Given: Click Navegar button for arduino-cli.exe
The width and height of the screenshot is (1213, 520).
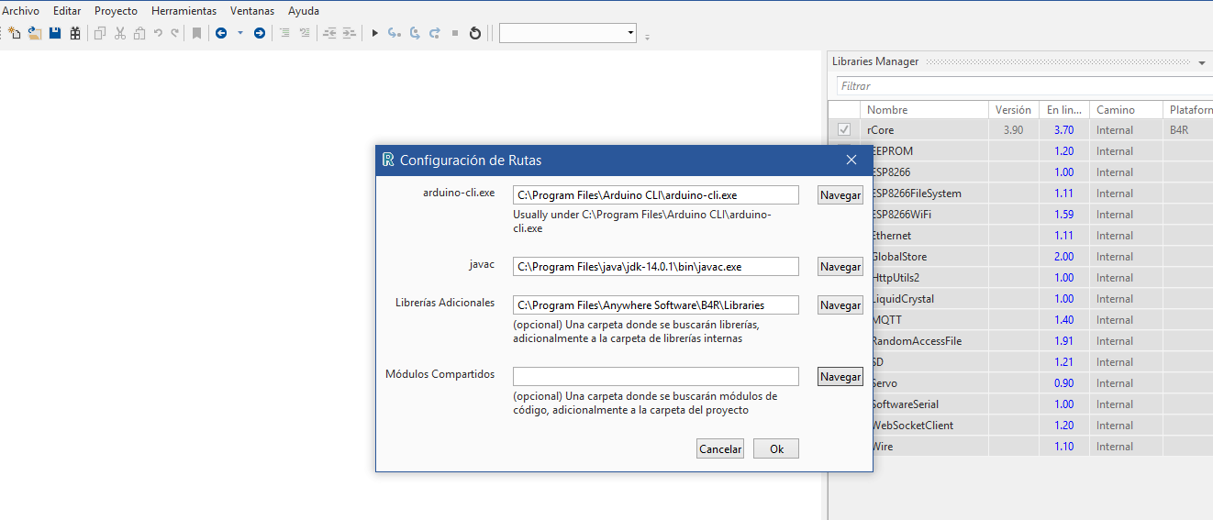Looking at the screenshot, I should [x=840, y=195].
